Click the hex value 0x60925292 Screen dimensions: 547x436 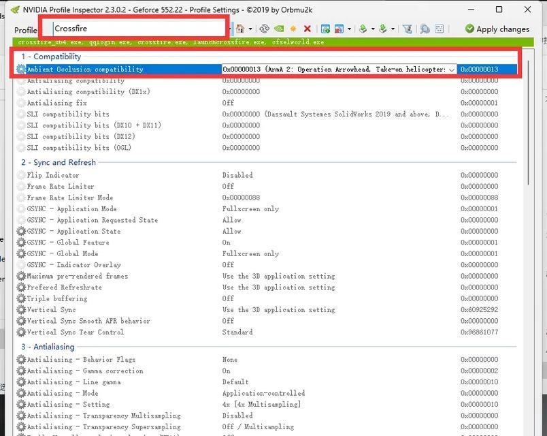tap(480, 309)
